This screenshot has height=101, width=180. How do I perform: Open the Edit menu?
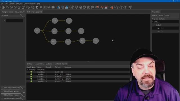[x=6, y=4]
